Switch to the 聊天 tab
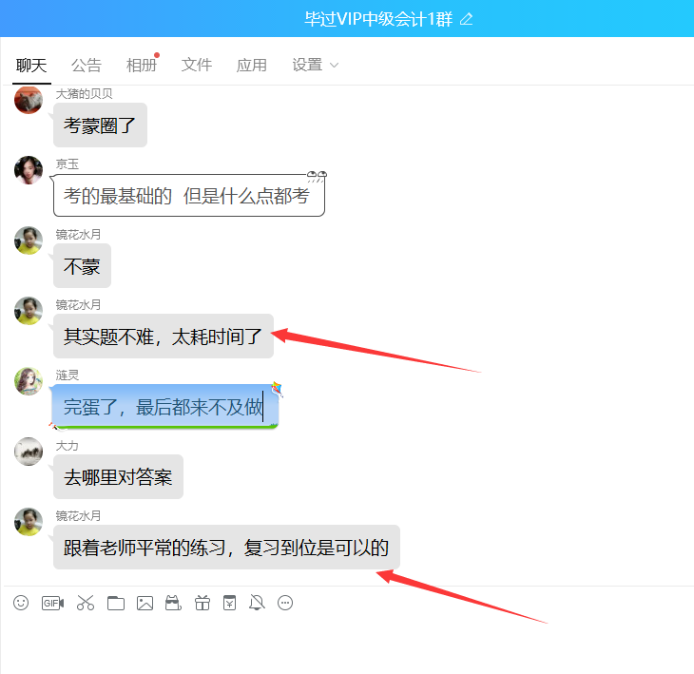 tap(31, 65)
